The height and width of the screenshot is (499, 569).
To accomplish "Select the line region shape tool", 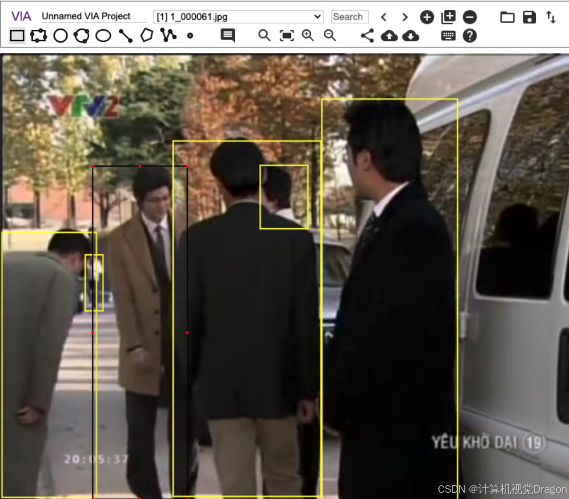I will click(126, 36).
